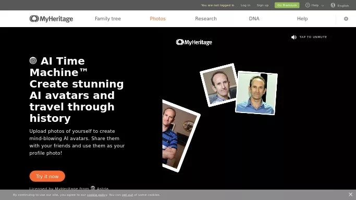
Task: Open the DNA menu
Action: (x=254, y=19)
